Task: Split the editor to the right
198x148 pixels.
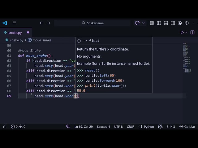Action: 192,32
